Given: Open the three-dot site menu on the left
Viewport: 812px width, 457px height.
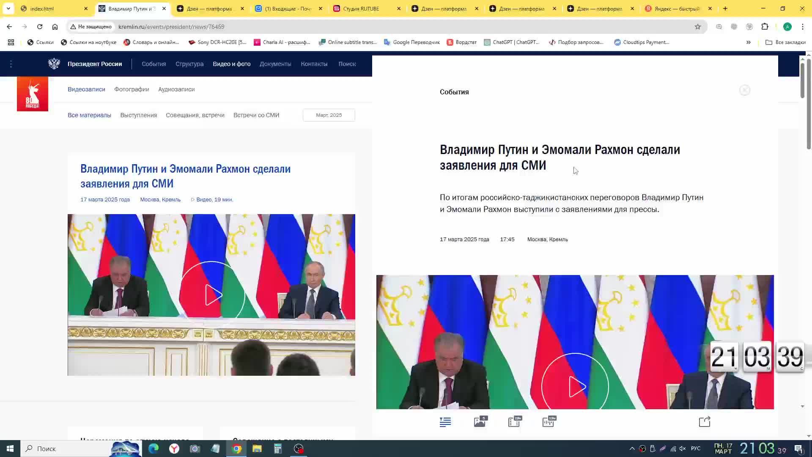Looking at the screenshot, I should click(x=11, y=64).
